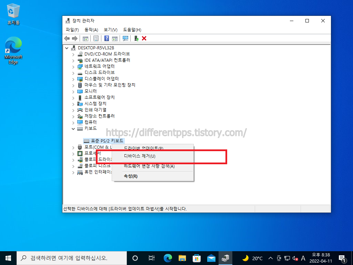Open Microsoft Store from the taskbar
This screenshot has width=353, height=265.
[196, 258]
